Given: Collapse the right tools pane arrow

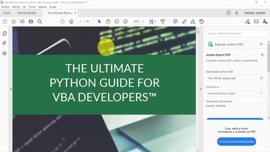Looking at the screenshot, I should click(x=201, y=89).
